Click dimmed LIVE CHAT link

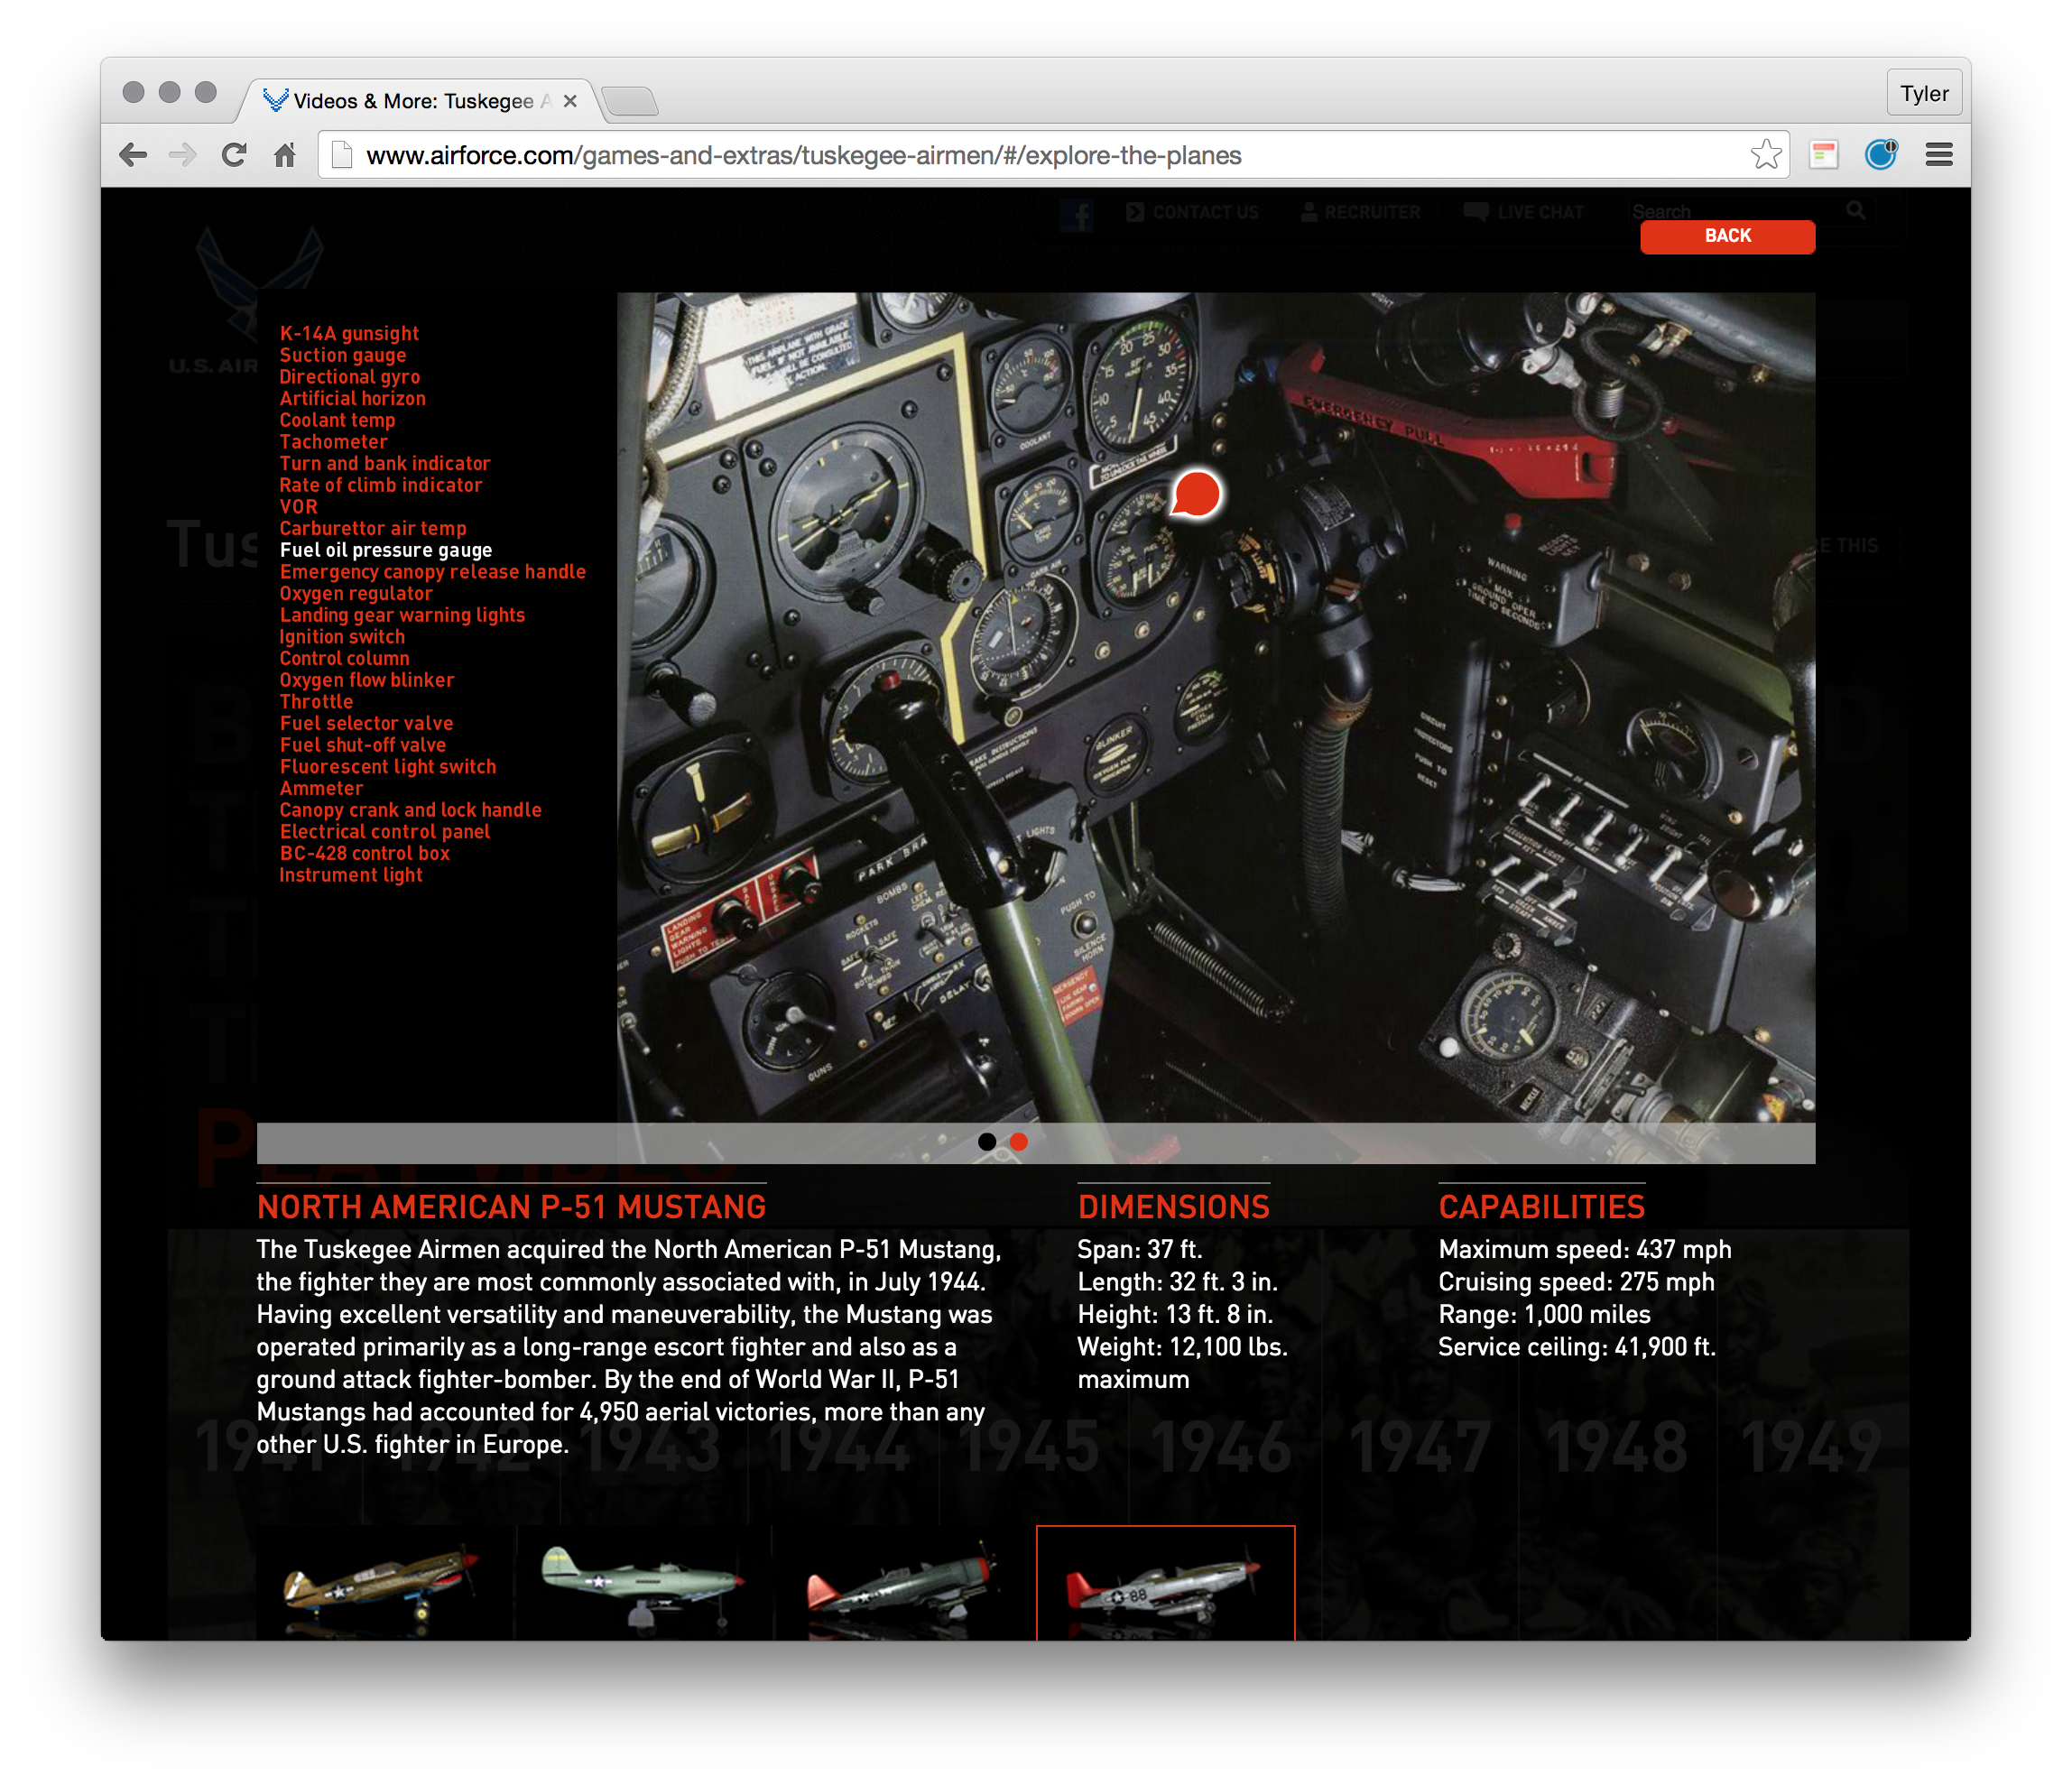1523,212
